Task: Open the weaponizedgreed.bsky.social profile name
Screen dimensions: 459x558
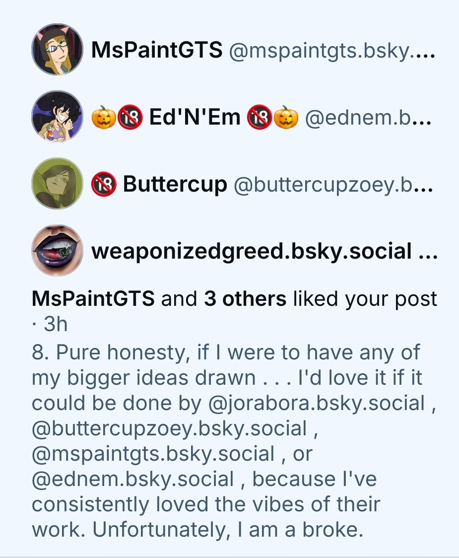Action: point(252,252)
